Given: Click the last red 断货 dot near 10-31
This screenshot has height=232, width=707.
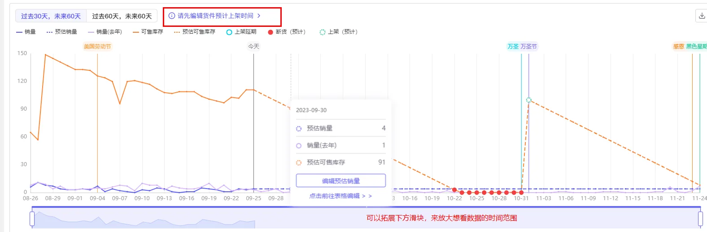Looking at the screenshot, I should click(521, 193).
